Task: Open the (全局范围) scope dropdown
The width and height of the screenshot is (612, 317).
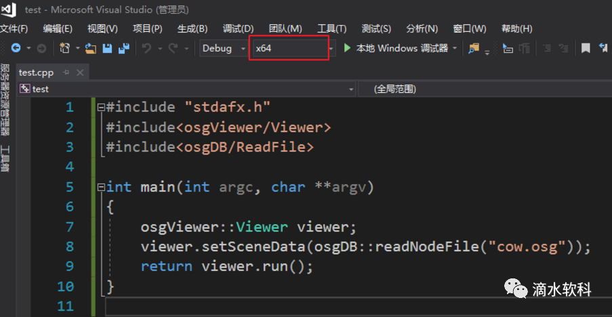Action: (x=485, y=89)
